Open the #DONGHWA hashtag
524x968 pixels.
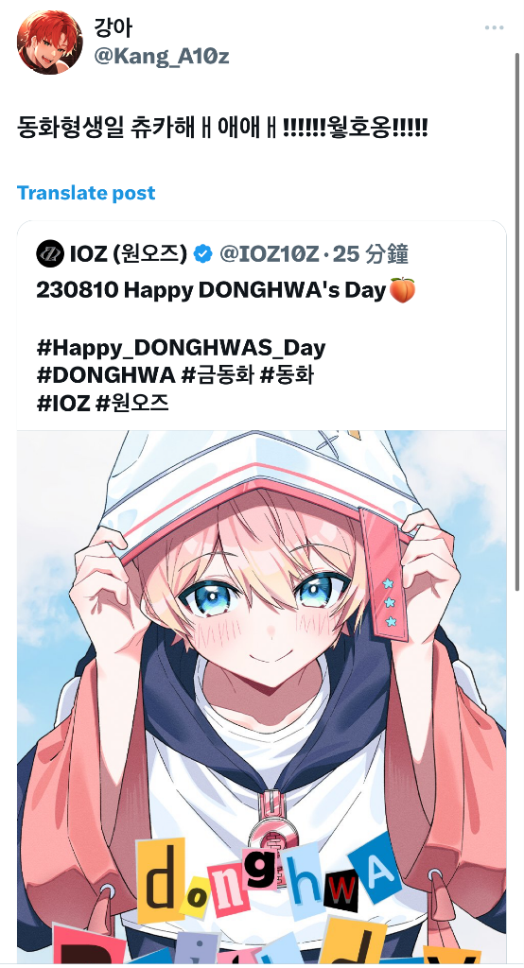click(106, 374)
